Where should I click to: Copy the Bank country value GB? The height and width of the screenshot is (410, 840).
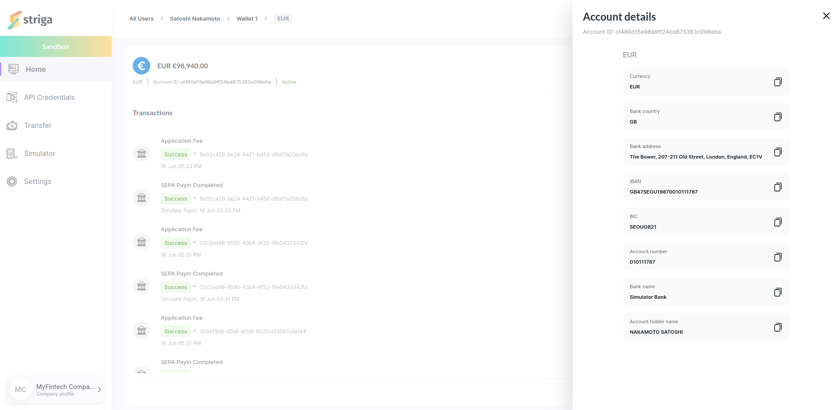tap(777, 117)
